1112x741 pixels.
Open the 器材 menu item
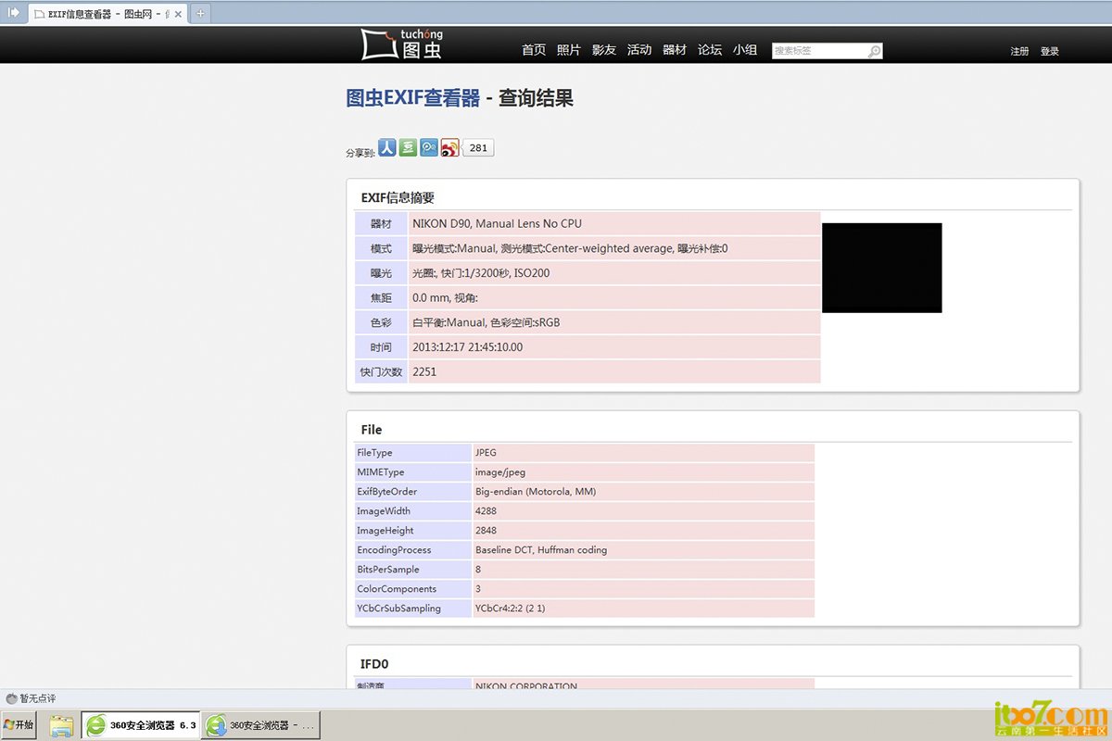coord(675,50)
